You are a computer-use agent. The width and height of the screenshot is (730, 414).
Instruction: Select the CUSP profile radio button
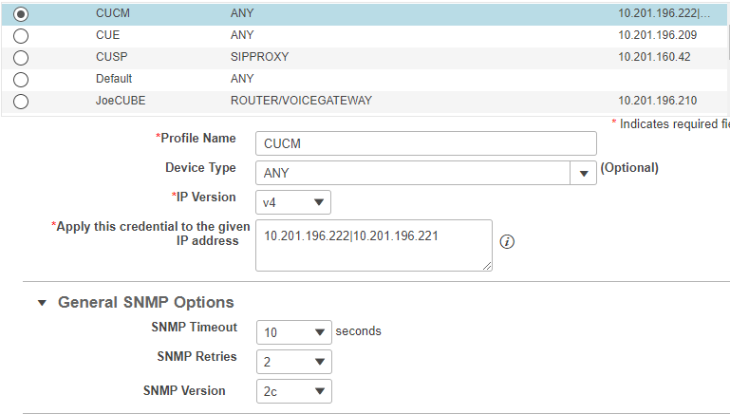21,58
